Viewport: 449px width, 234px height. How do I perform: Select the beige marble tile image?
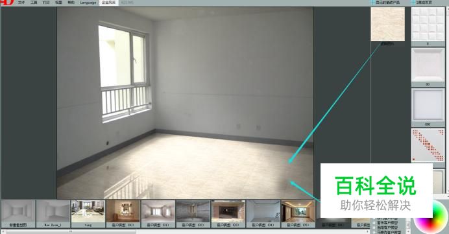pyautogui.click(x=388, y=24)
